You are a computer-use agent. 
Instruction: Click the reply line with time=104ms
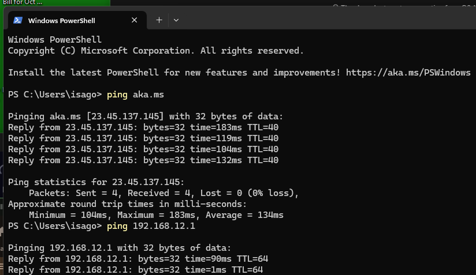pyautogui.click(x=143, y=149)
